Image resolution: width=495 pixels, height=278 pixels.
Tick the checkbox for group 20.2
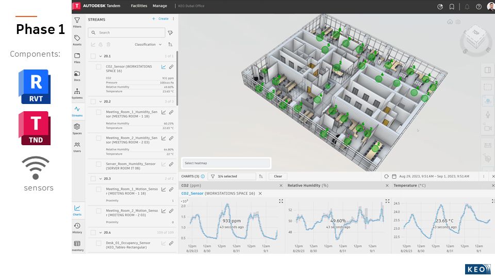(93, 101)
